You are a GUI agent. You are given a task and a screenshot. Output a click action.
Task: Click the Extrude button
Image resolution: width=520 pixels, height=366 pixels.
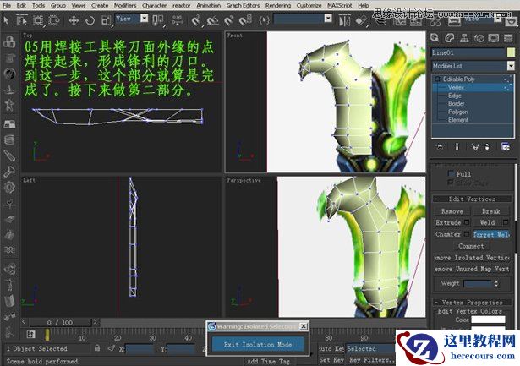coord(448,222)
